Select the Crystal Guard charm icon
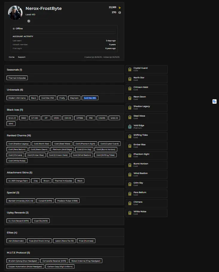 [130, 69]
